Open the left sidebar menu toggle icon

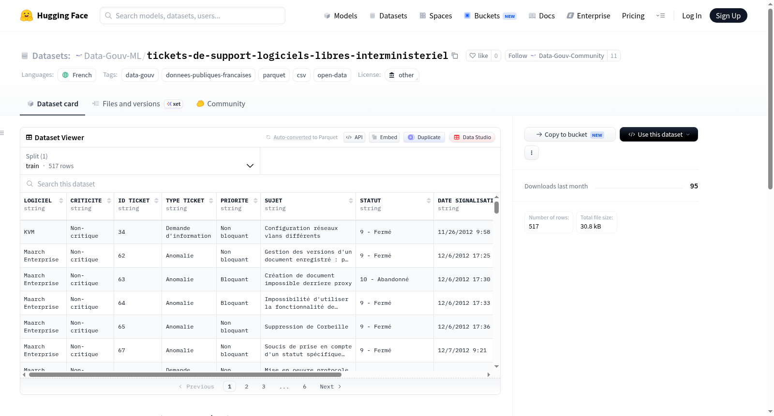2,133
